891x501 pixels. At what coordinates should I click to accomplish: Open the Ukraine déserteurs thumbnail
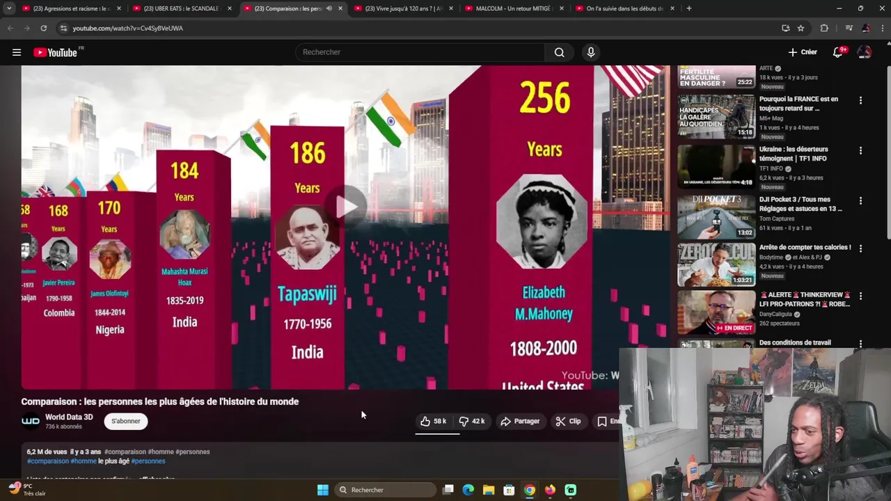tap(716, 166)
